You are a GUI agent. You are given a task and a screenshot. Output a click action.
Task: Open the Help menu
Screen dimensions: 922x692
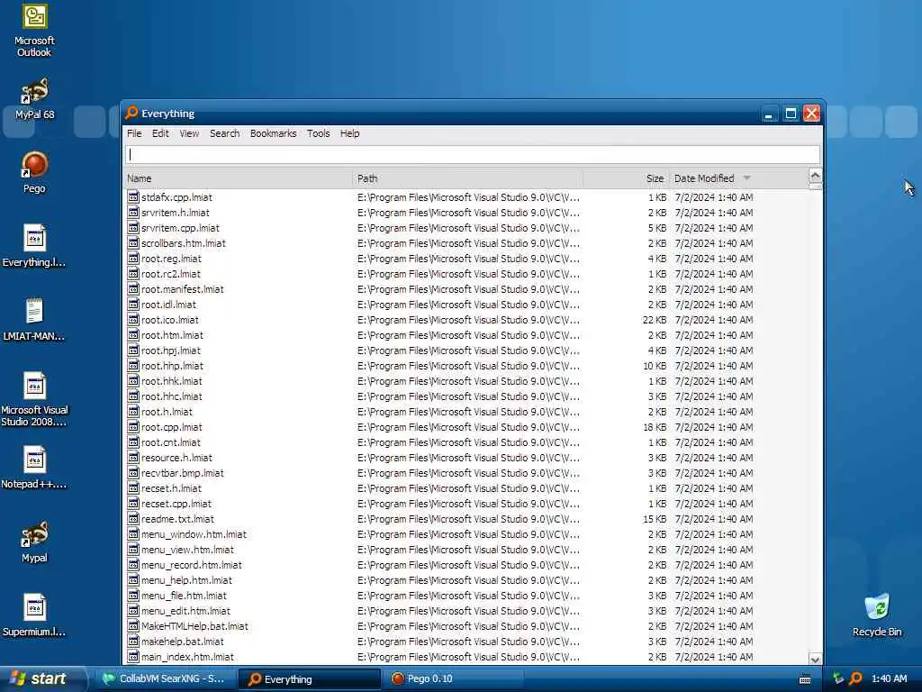(349, 133)
